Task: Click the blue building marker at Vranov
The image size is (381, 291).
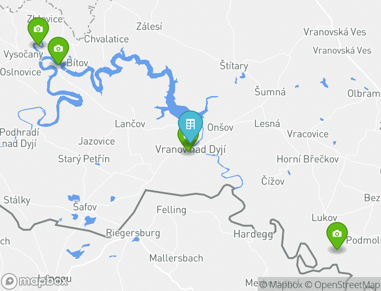Action: point(190,125)
